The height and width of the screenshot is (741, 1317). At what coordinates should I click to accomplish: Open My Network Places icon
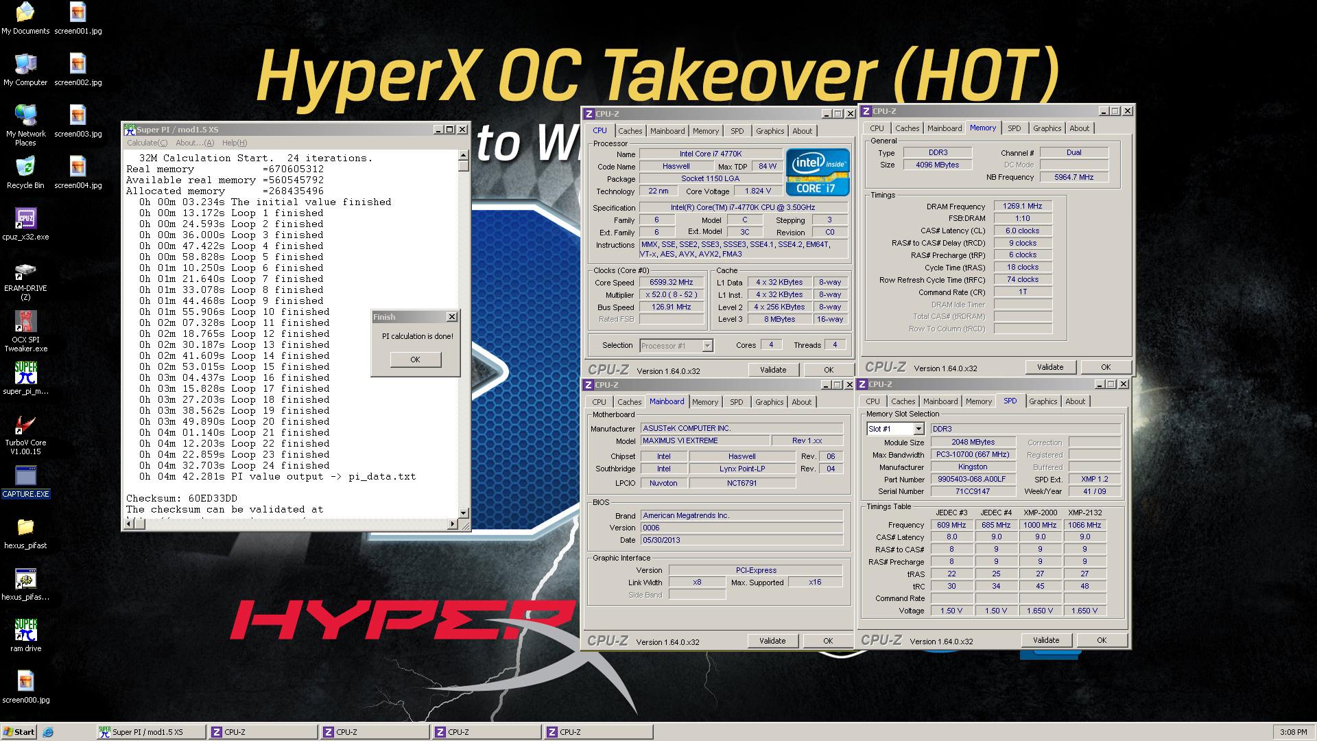(25, 126)
